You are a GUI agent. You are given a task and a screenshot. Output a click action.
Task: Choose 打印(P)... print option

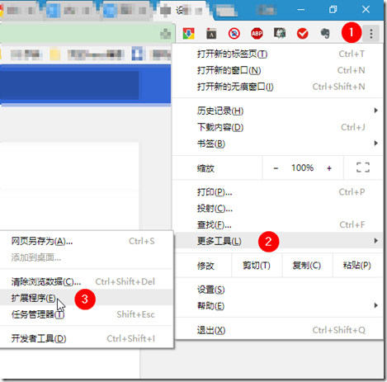tap(277, 192)
